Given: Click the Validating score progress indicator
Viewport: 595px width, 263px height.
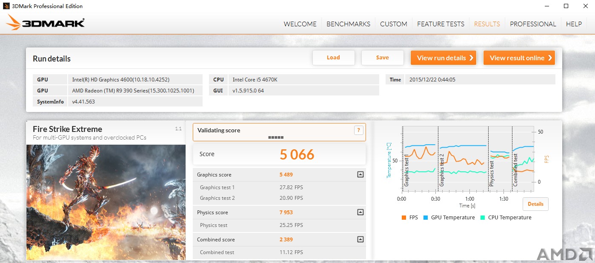Looking at the screenshot, I should [x=276, y=137].
